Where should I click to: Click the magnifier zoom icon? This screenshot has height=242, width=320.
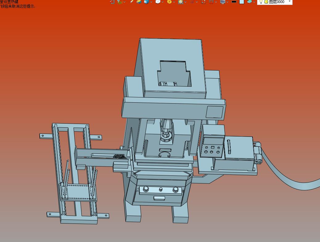[x=181, y=2]
